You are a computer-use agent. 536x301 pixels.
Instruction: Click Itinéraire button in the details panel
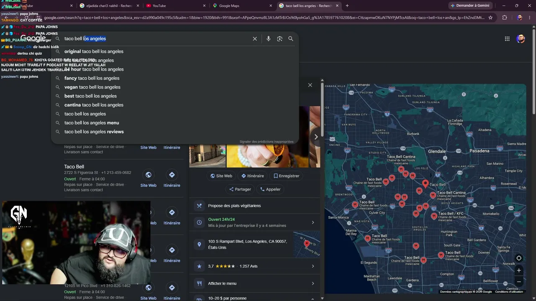pos(252,176)
